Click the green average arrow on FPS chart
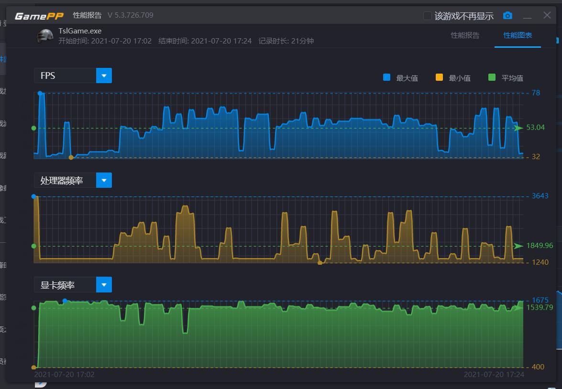562x389 pixels. click(518, 128)
